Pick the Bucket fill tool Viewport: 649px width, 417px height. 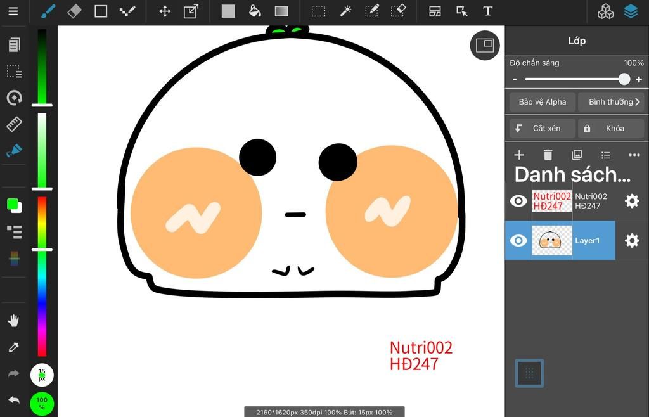[x=255, y=11]
